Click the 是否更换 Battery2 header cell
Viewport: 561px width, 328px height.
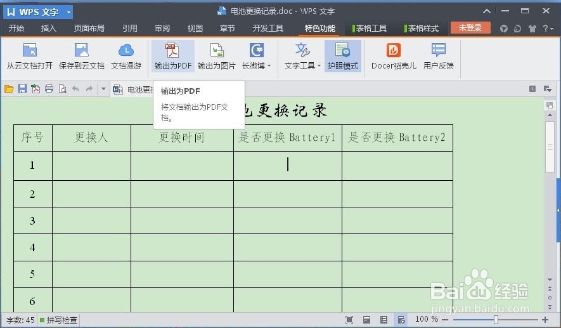[x=397, y=138]
